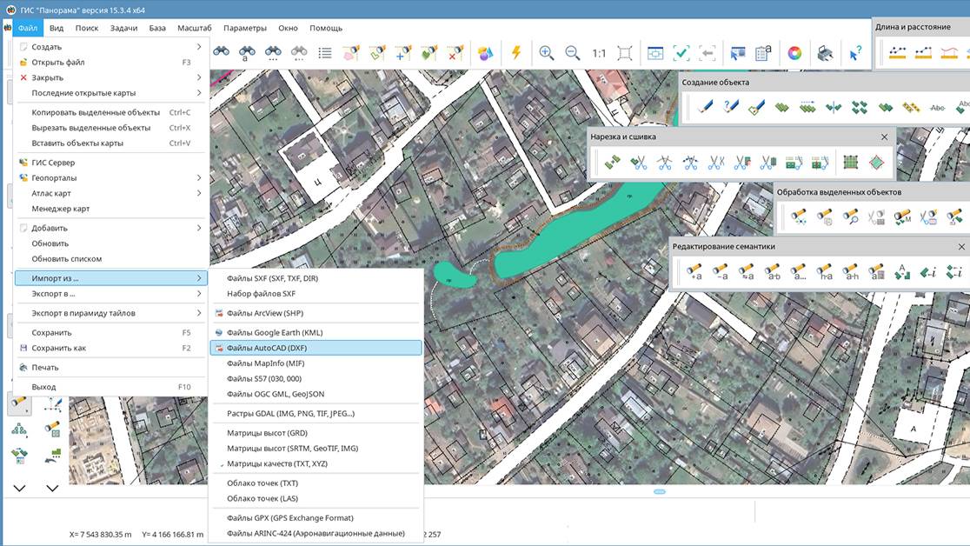Click the fit-to-window frame icon
This screenshot has width=970, height=546.
click(x=625, y=53)
